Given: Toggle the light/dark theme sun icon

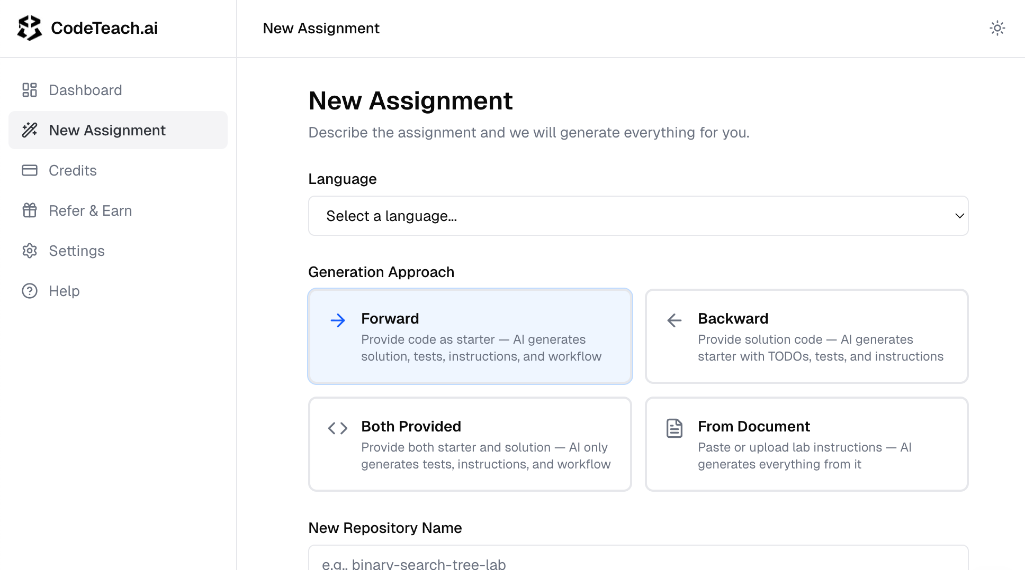Looking at the screenshot, I should point(997,28).
